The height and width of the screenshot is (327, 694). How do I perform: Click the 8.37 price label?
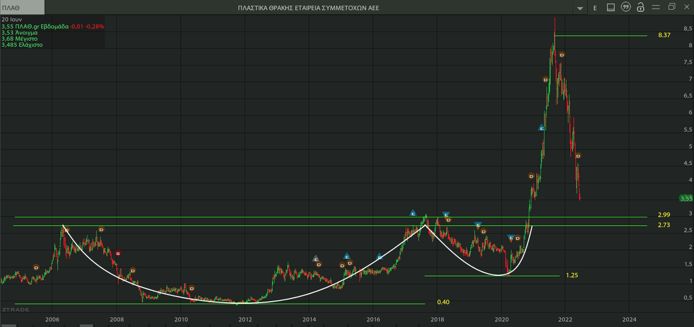click(664, 35)
